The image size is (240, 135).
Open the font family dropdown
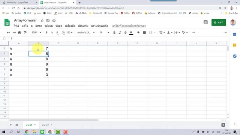tap(86, 33)
